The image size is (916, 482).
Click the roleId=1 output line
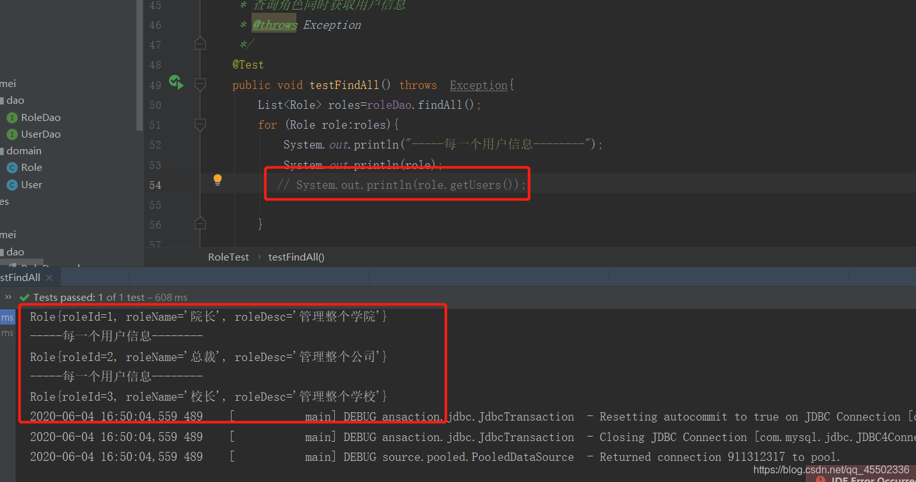pos(209,316)
